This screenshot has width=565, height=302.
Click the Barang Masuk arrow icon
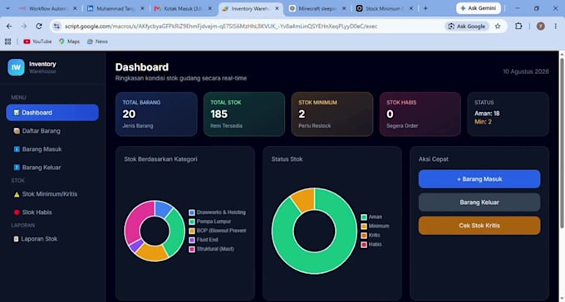[17, 149]
